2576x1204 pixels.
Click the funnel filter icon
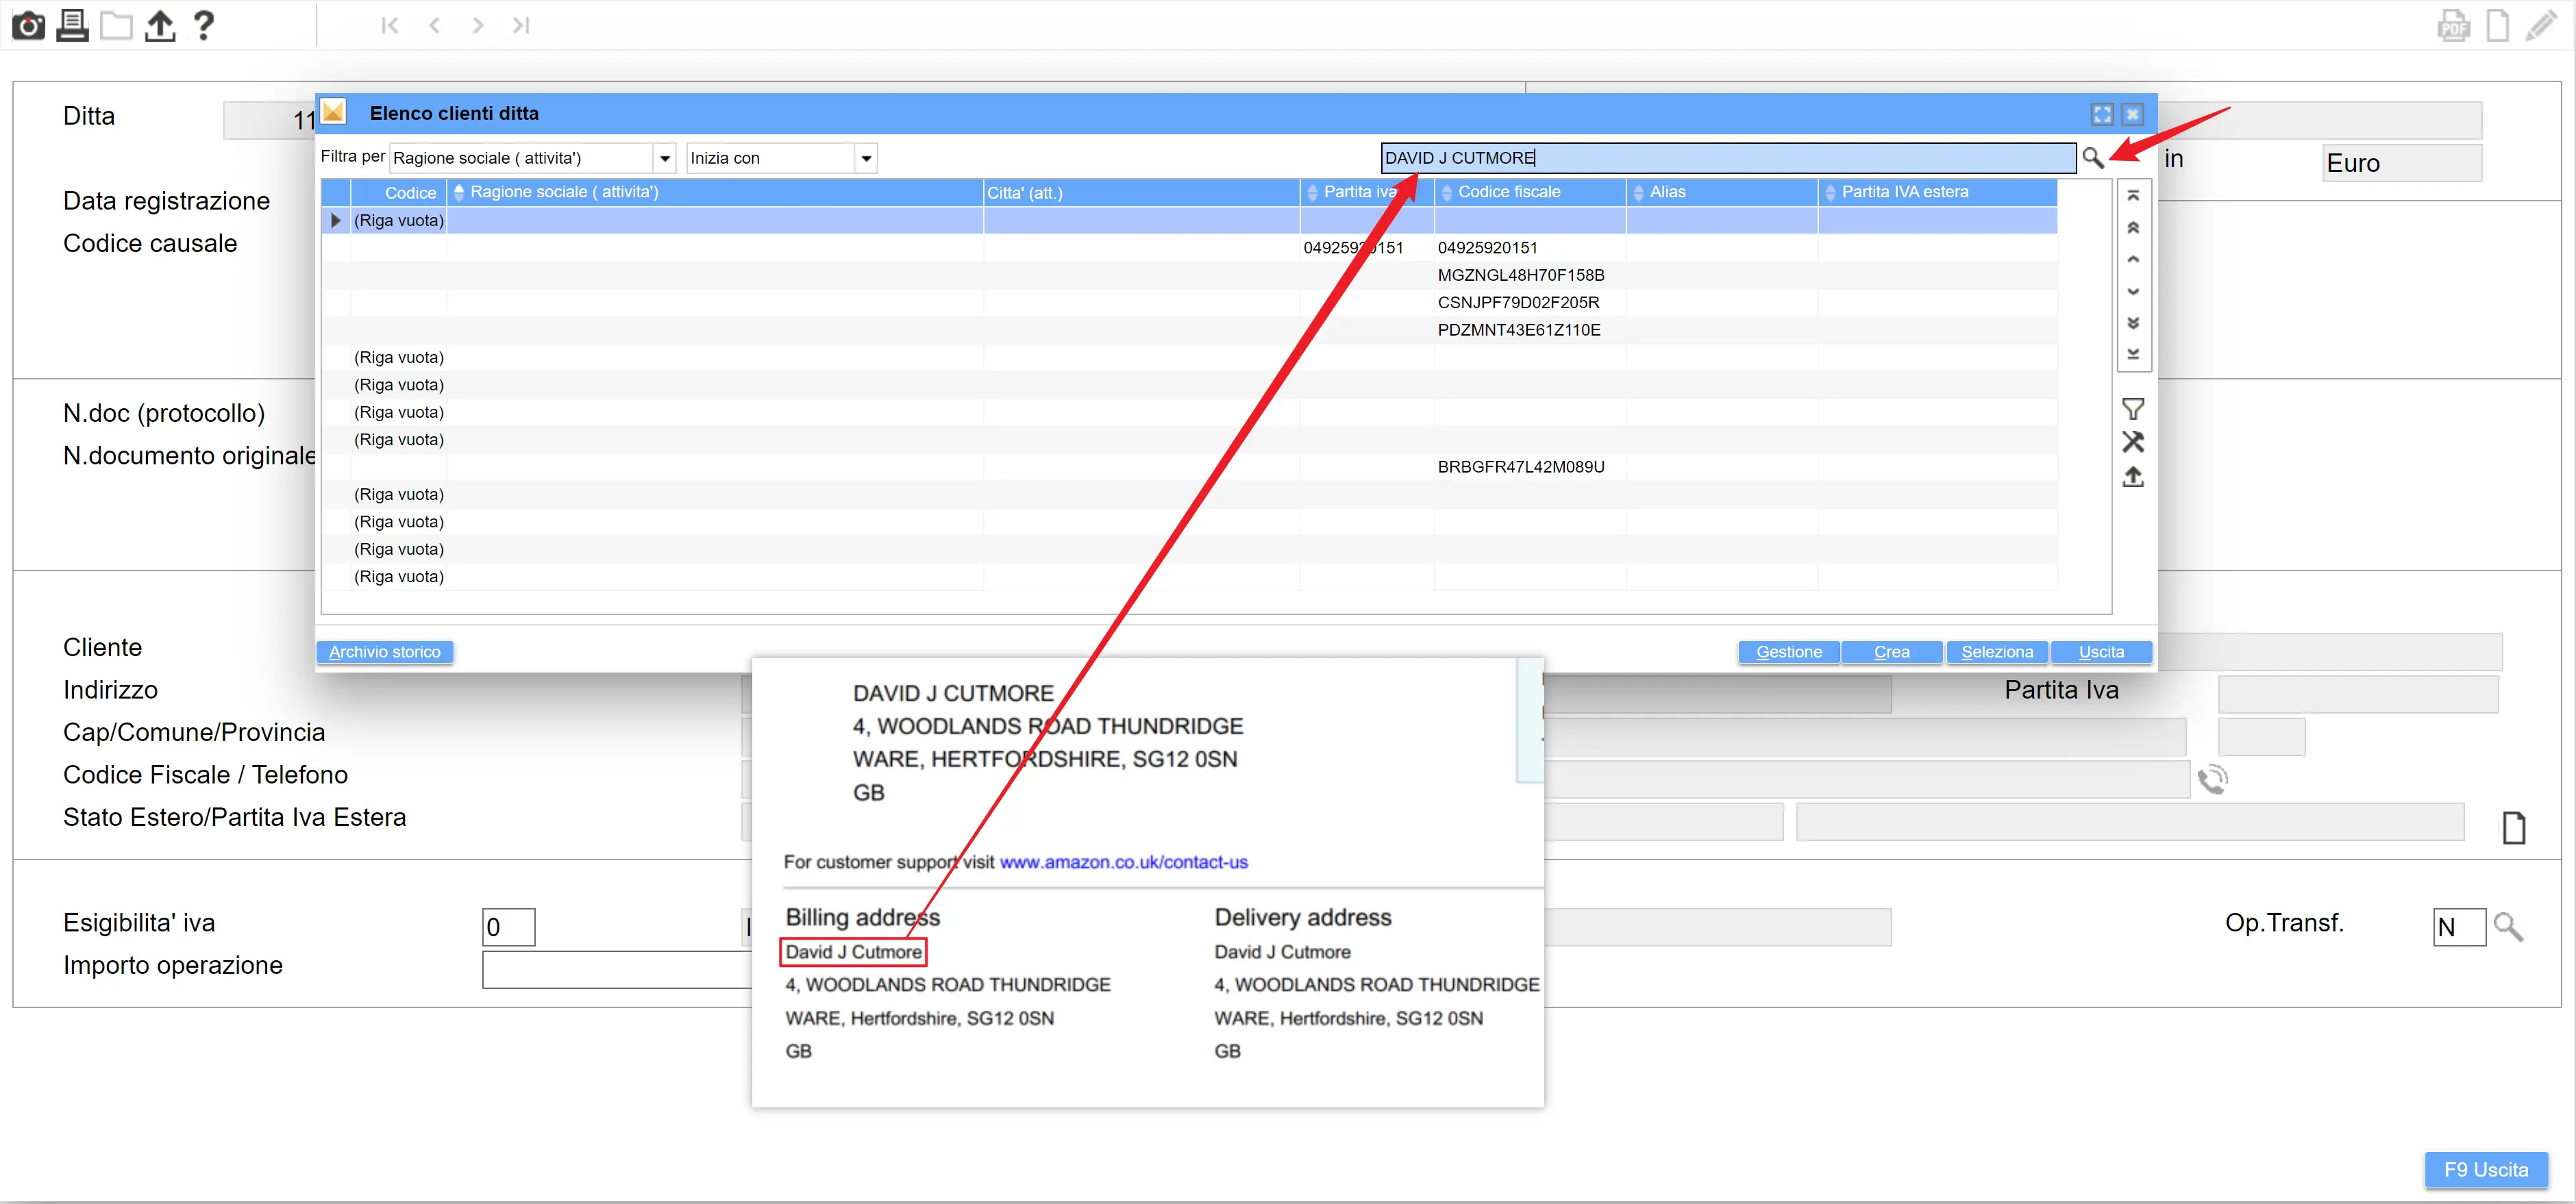click(x=2132, y=409)
